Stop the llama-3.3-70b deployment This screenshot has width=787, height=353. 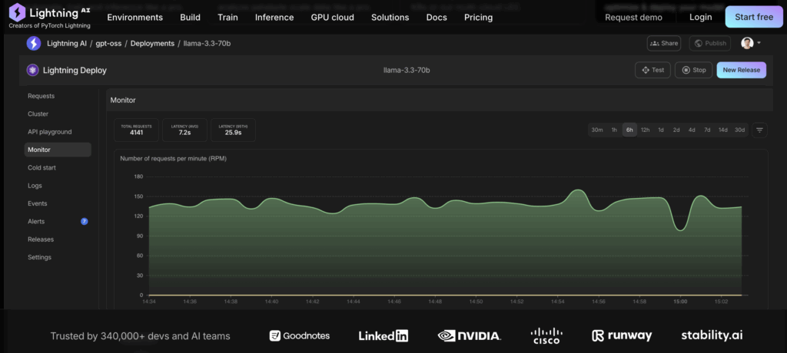coord(693,70)
